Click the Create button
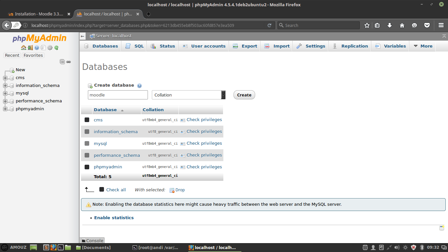 click(244, 95)
